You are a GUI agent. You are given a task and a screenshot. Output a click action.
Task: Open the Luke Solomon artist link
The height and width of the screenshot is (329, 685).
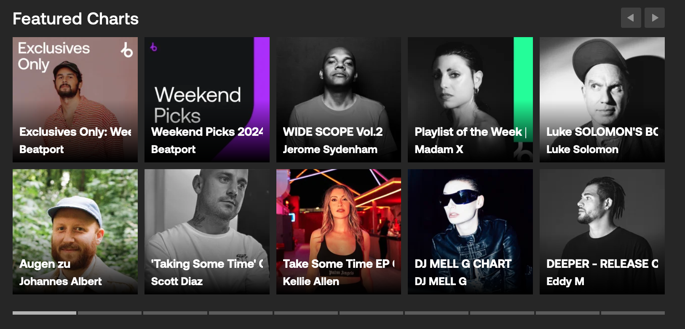coord(582,149)
